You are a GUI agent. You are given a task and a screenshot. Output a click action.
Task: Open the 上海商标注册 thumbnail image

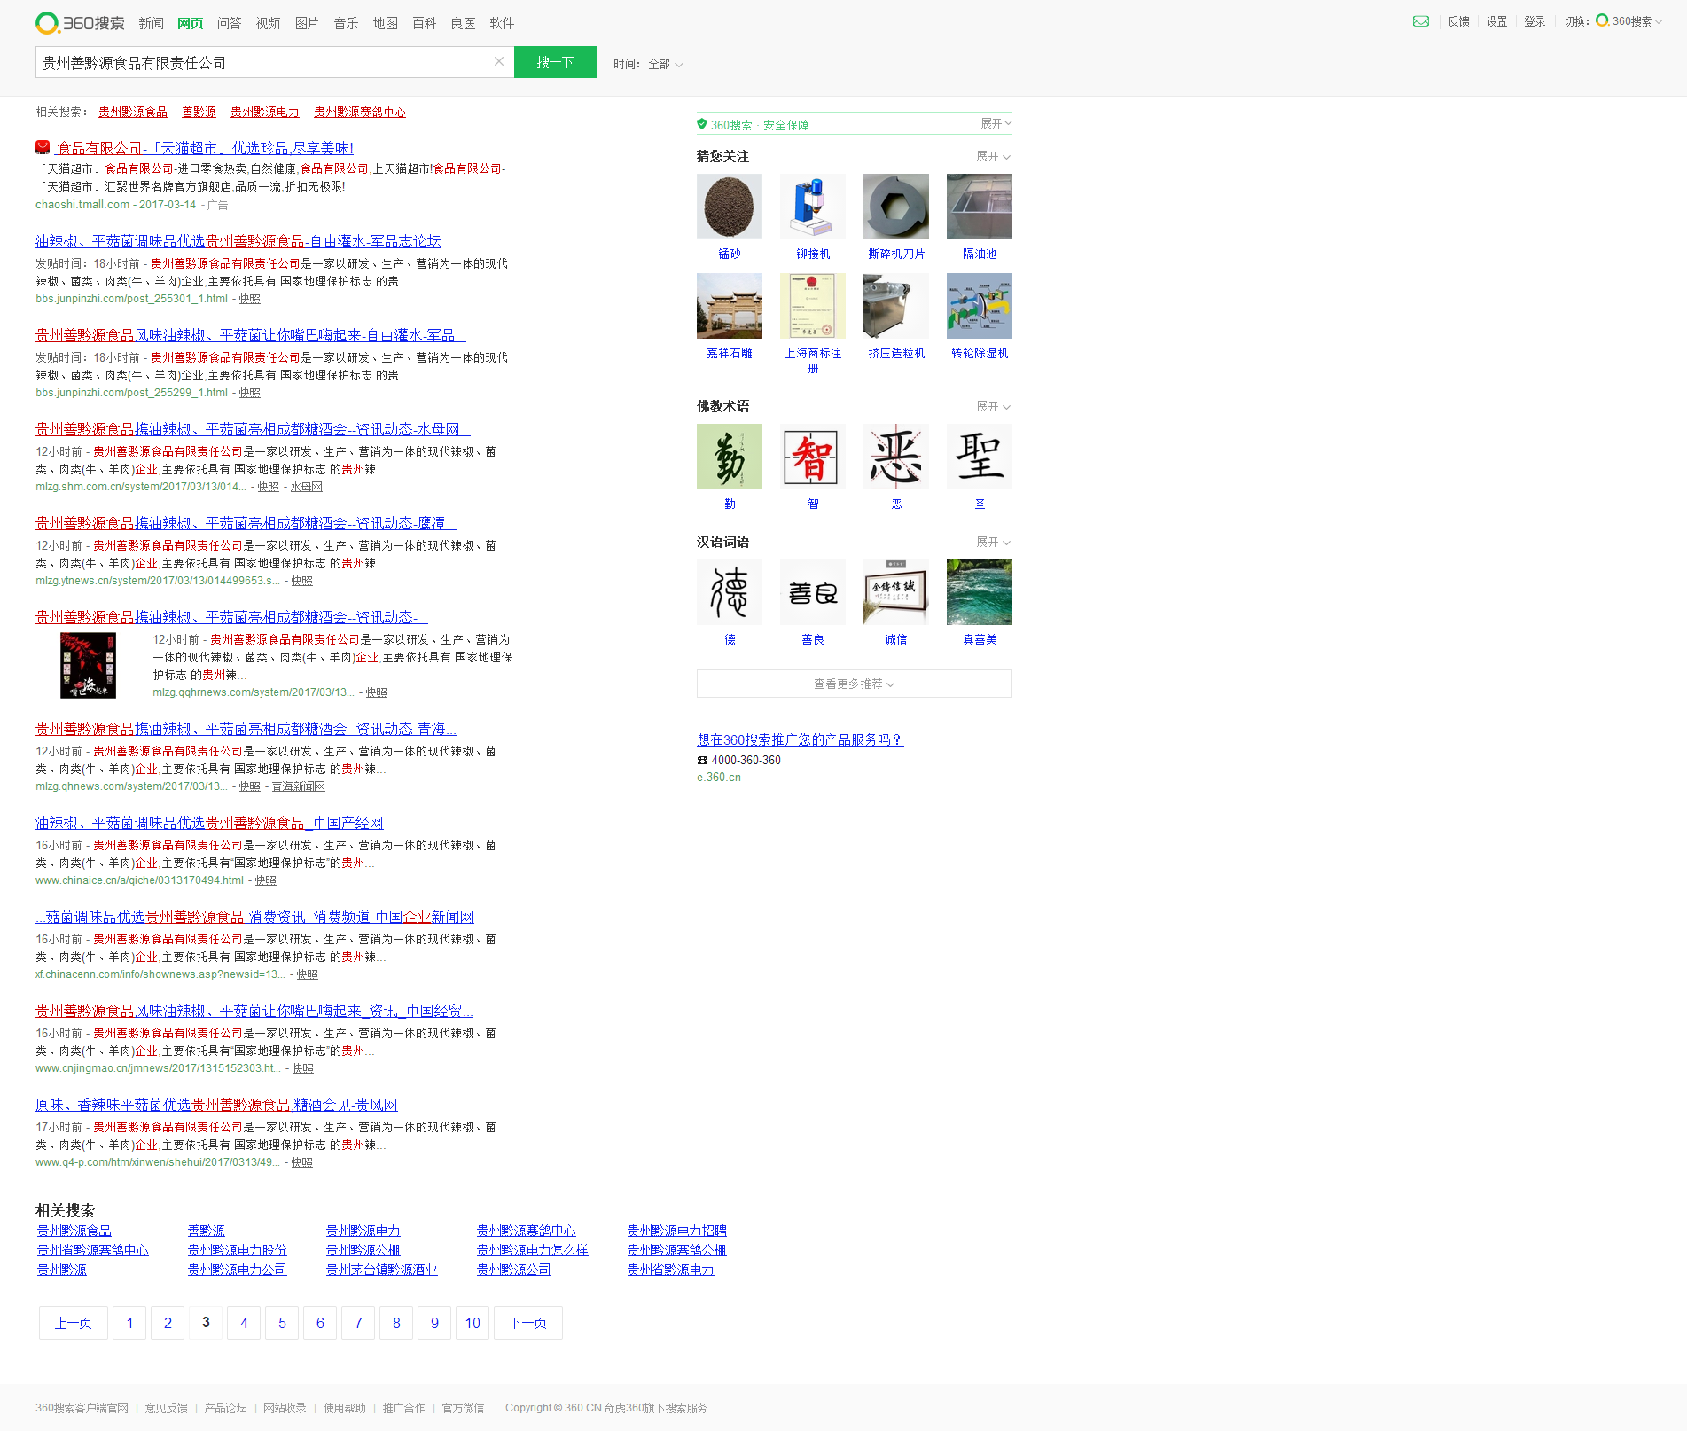click(813, 306)
